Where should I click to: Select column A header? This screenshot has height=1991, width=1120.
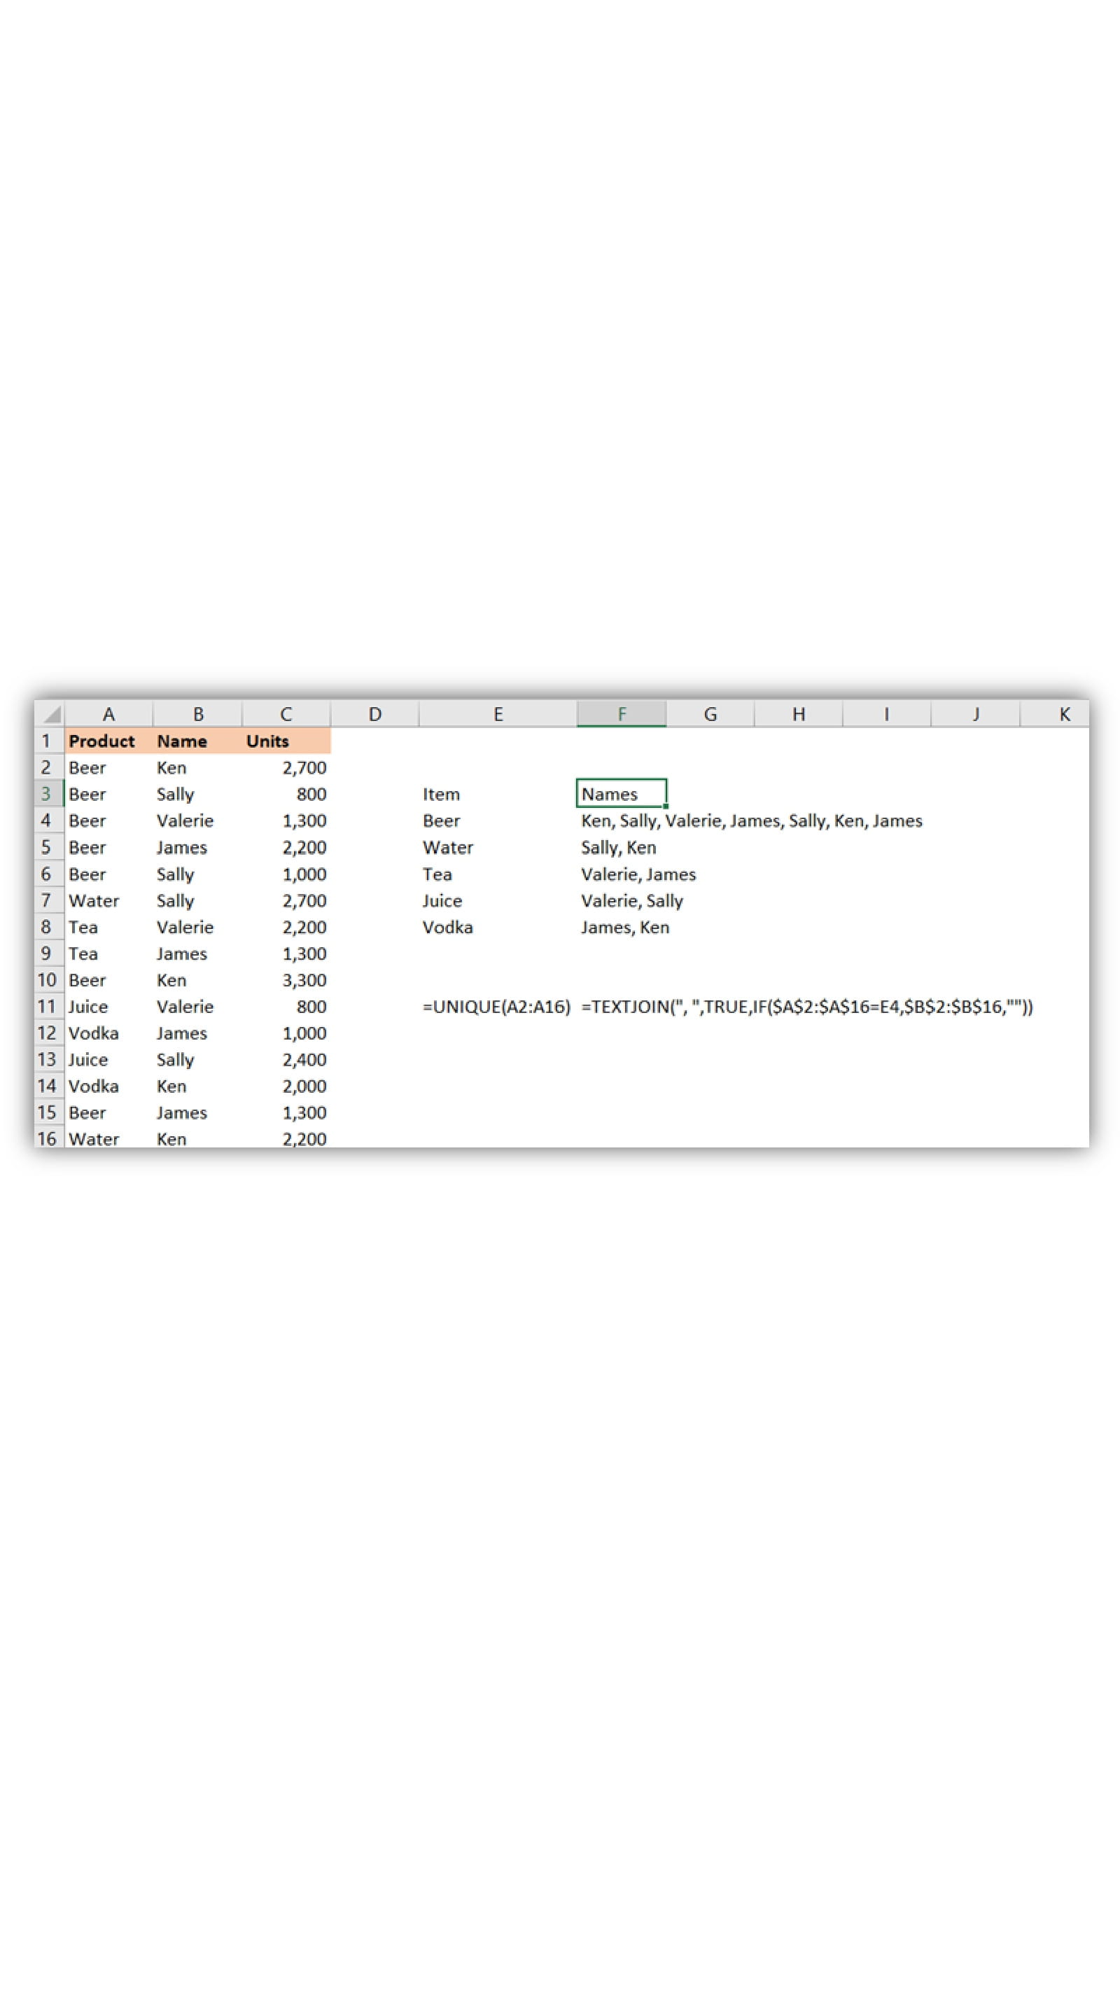[x=108, y=713]
